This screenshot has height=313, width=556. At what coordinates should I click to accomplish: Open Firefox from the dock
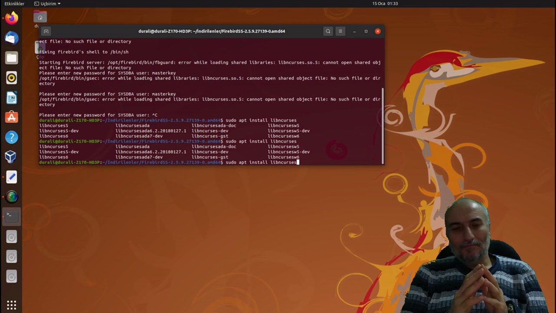coord(12,18)
